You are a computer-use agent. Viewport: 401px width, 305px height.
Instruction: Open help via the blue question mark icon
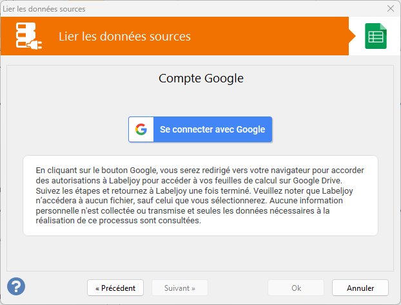16,286
